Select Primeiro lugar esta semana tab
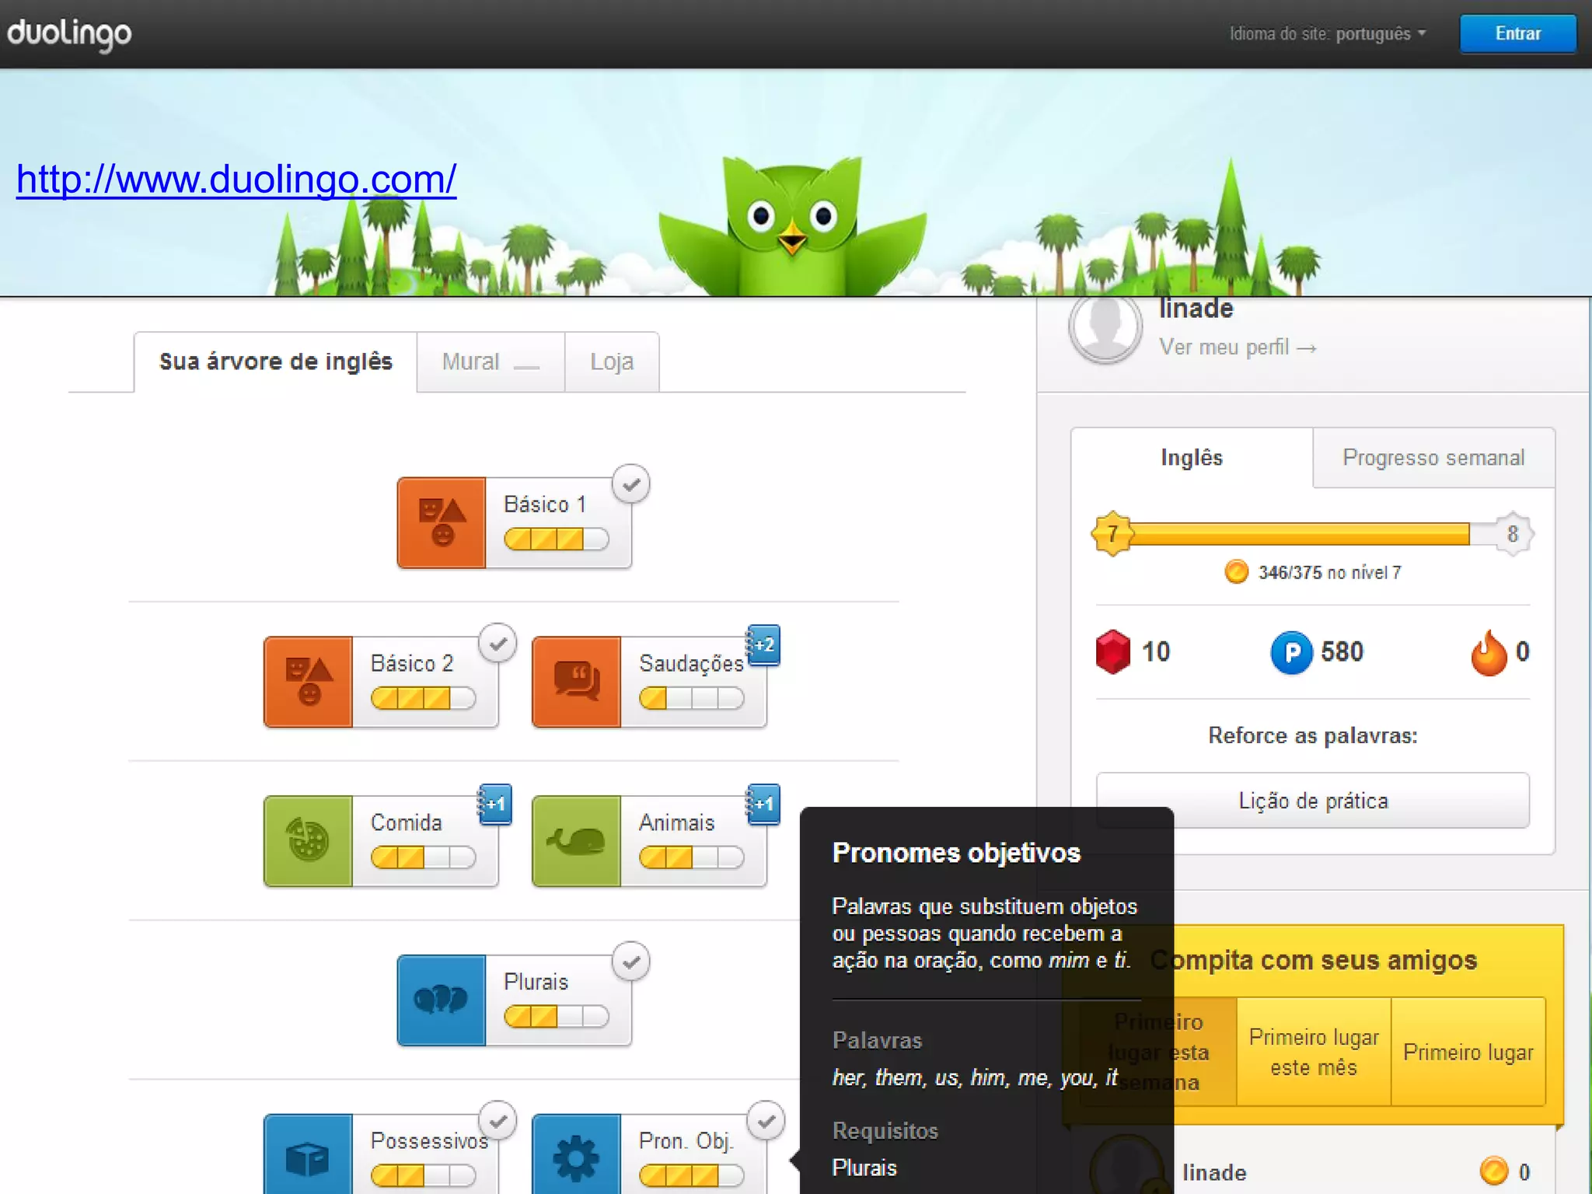The image size is (1592, 1194). (x=1158, y=1052)
